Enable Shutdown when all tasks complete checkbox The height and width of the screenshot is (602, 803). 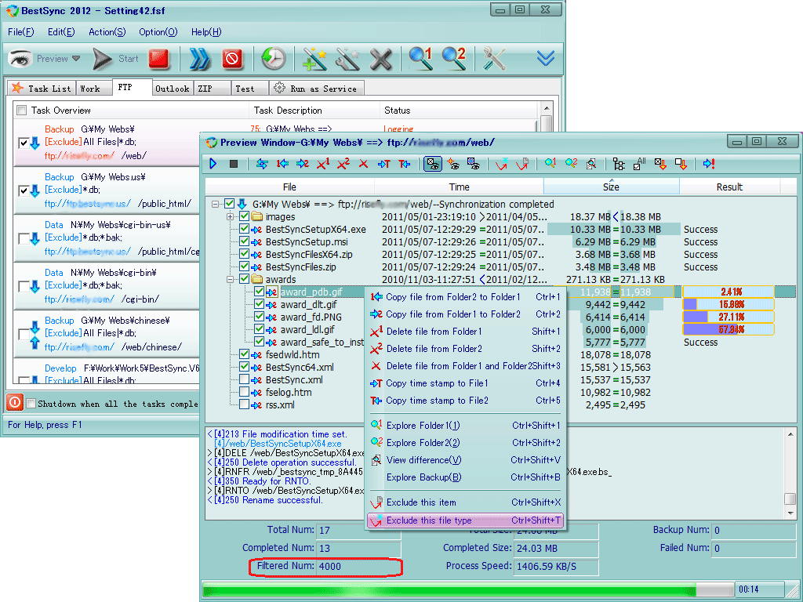(x=31, y=404)
